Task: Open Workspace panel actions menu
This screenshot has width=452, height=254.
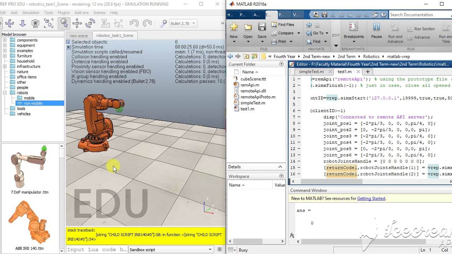Action: (x=281, y=176)
